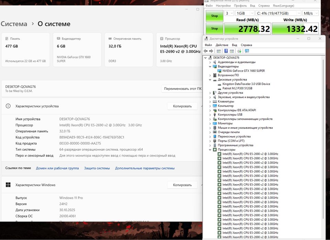Click Scan for hardware changes monitor icon
Image resolution: width=330 pixels, height=240 pixels.
(x=247, y=51)
